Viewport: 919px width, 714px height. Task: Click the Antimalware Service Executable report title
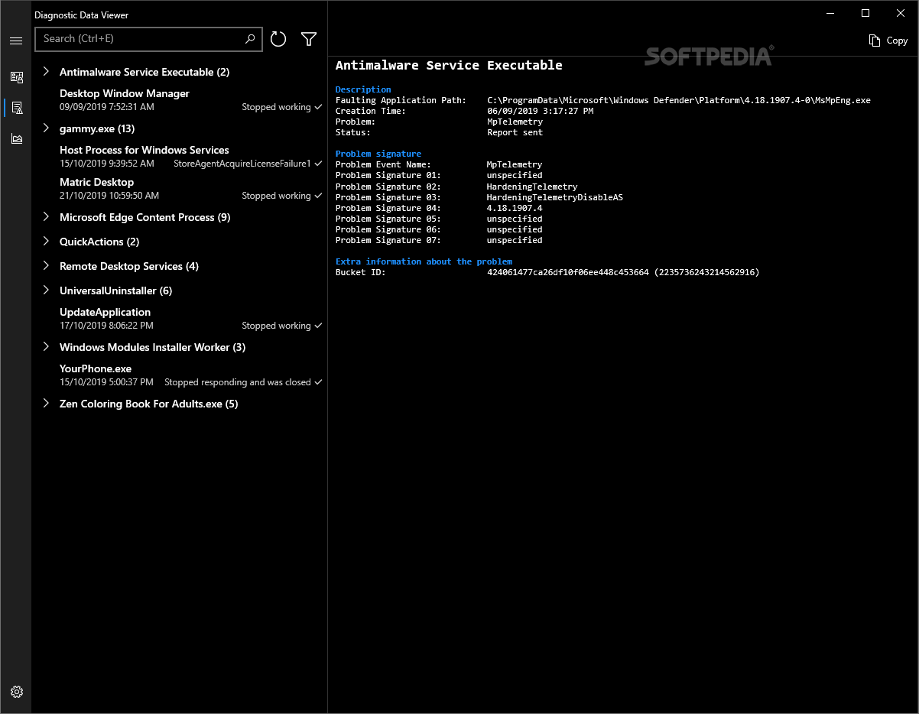[449, 66]
